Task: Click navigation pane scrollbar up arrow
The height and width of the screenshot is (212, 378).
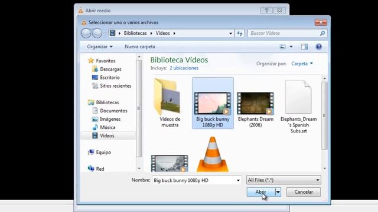Action: [139, 57]
